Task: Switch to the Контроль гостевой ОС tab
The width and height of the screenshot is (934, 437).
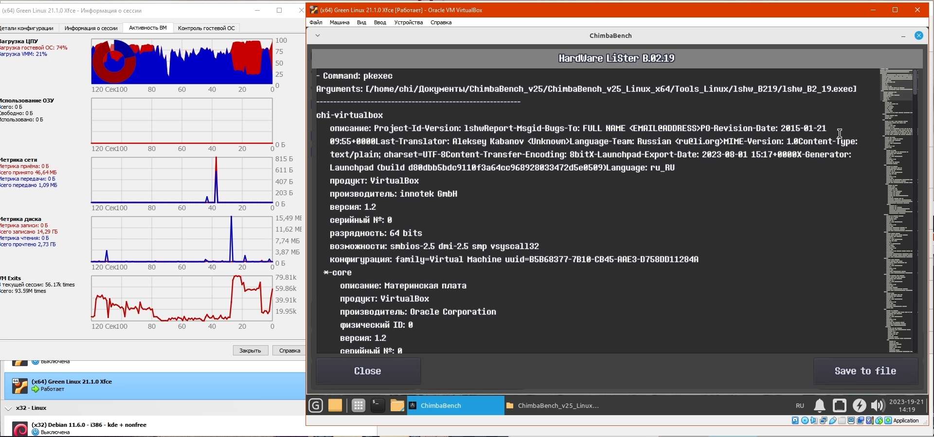Action: tap(206, 28)
